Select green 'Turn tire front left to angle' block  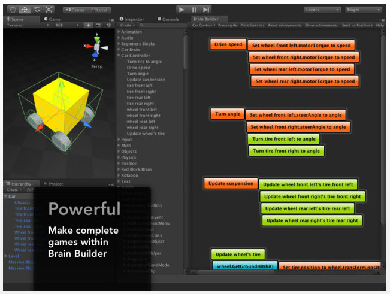point(284,139)
